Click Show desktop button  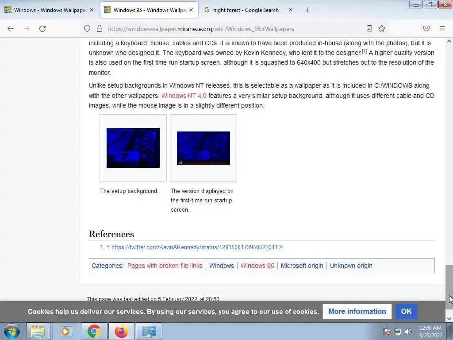450,331
